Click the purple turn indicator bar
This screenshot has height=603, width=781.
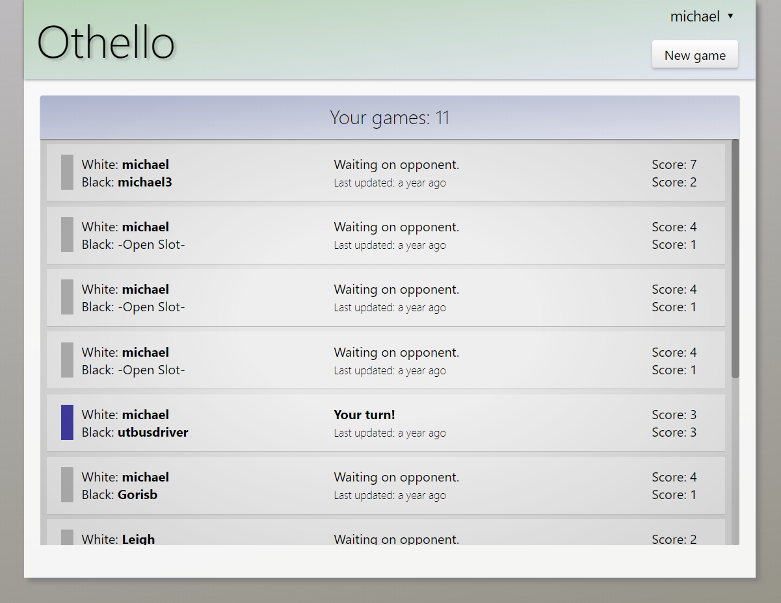(x=66, y=422)
